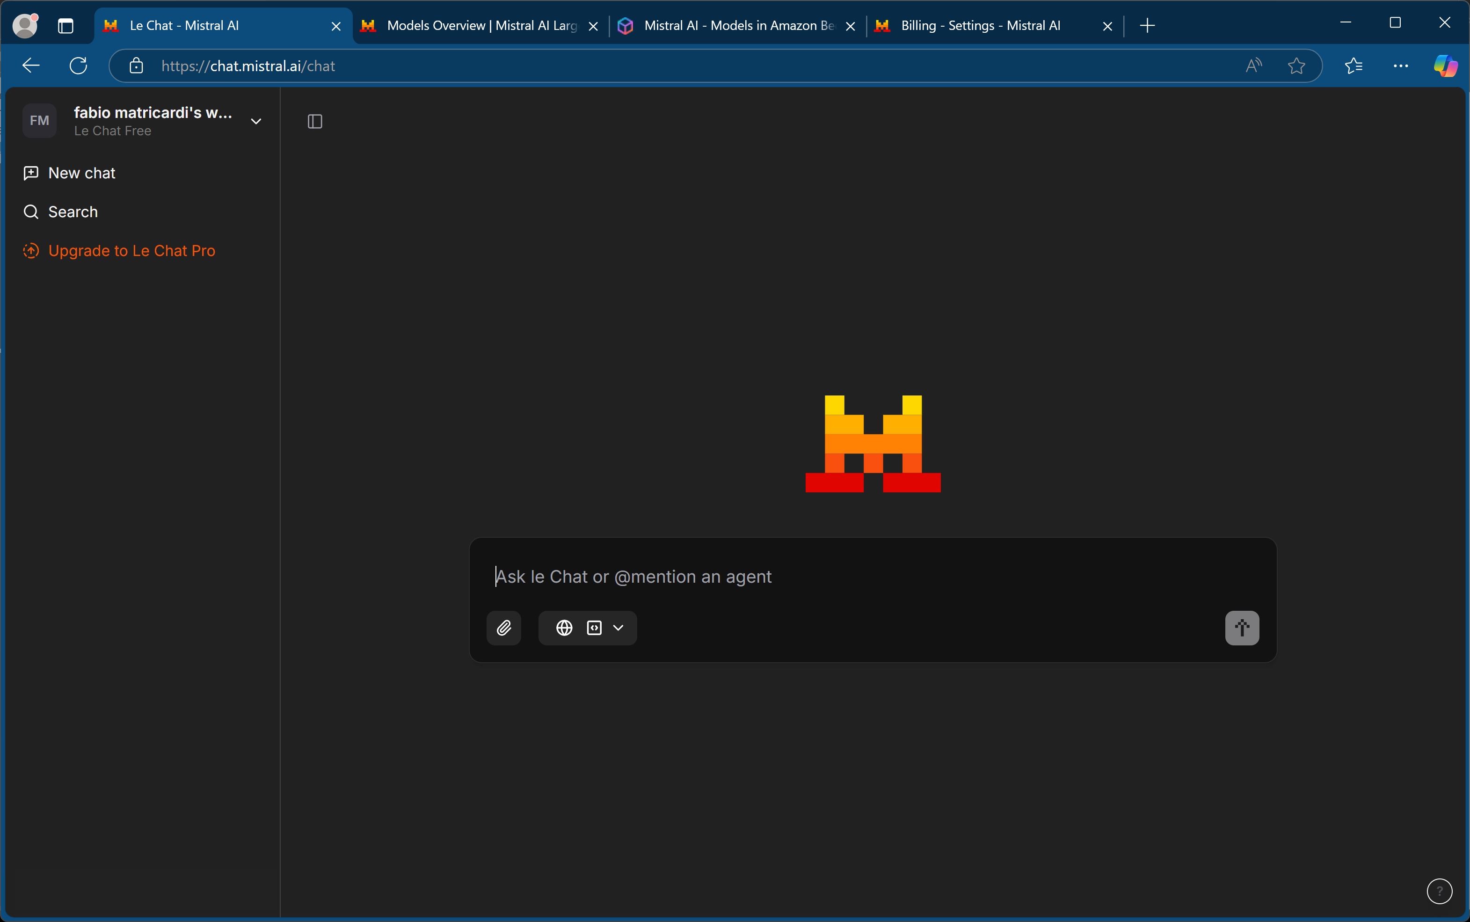Click the paperclip attach file icon
This screenshot has height=922, width=1470.
503,628
